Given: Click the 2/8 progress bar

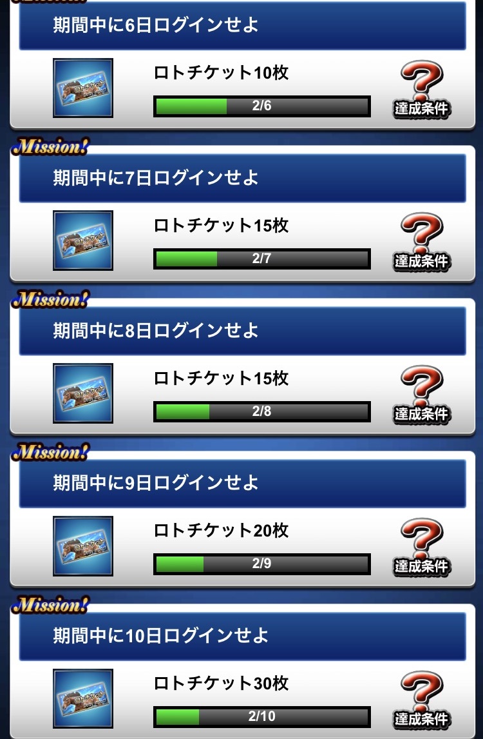Looking at the screenshot, I should (x=261, y=411).
